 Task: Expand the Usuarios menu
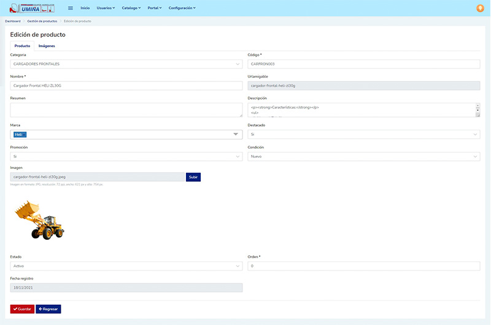click(x=106, y=8)
